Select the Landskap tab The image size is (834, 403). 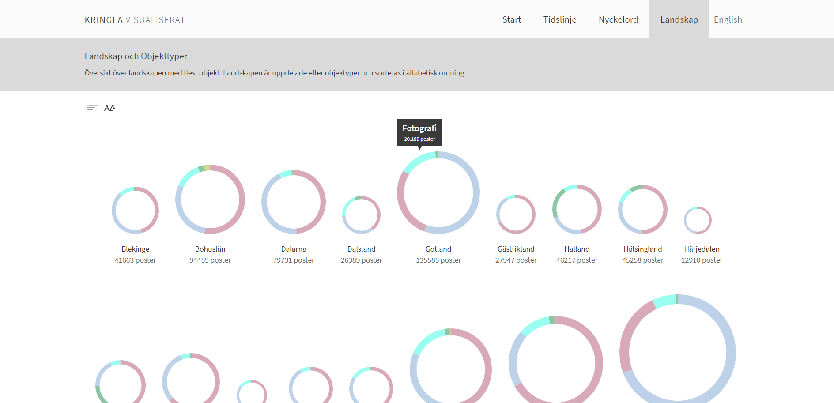[679, 19]
